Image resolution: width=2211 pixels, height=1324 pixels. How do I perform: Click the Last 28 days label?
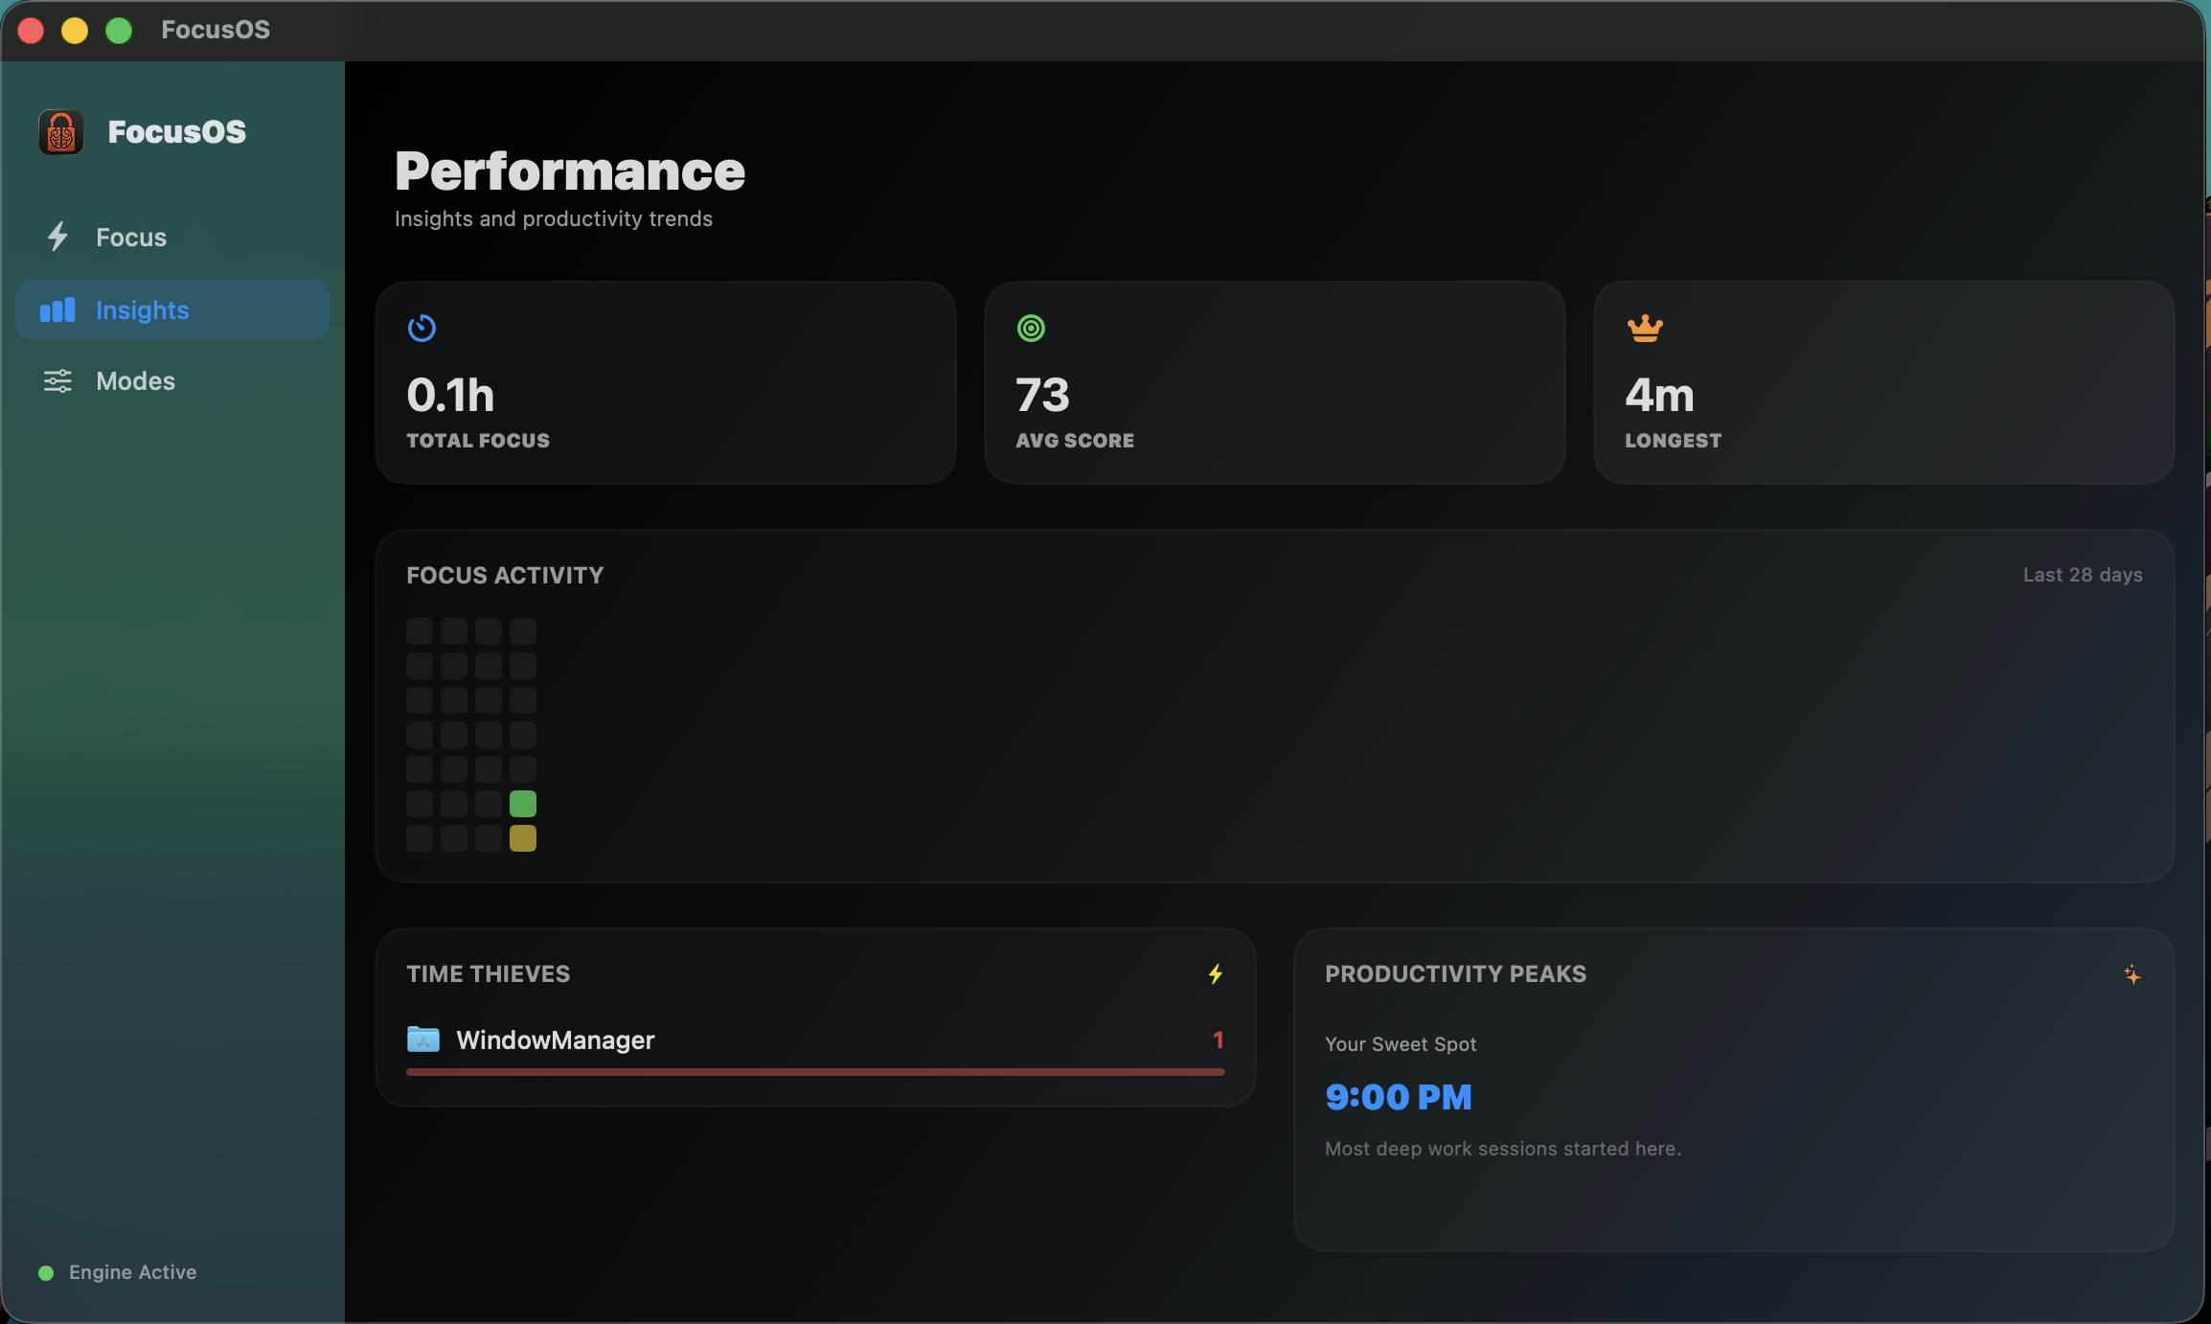(2083, 575)
